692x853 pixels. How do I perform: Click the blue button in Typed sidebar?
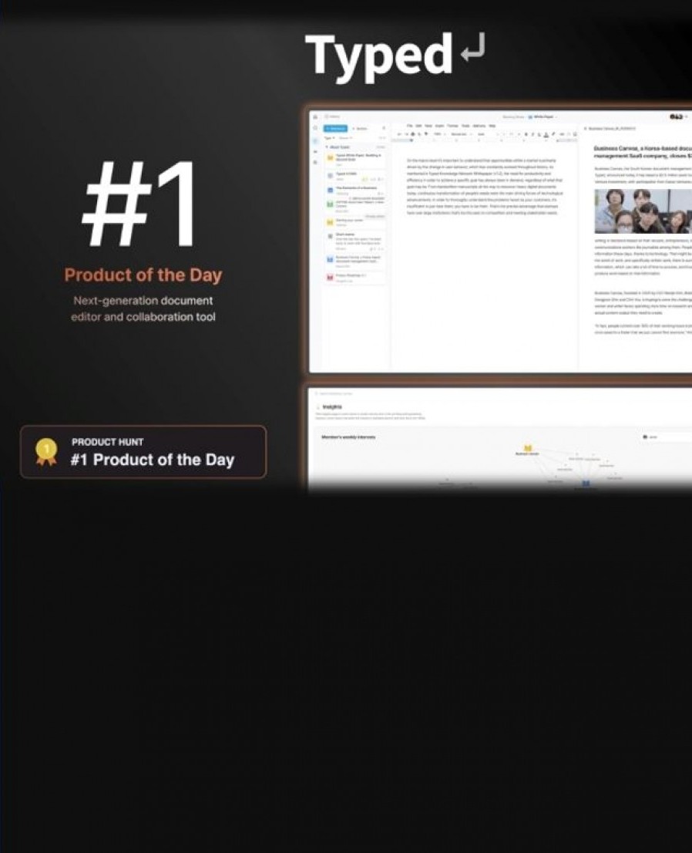click(x=335, y=128)
